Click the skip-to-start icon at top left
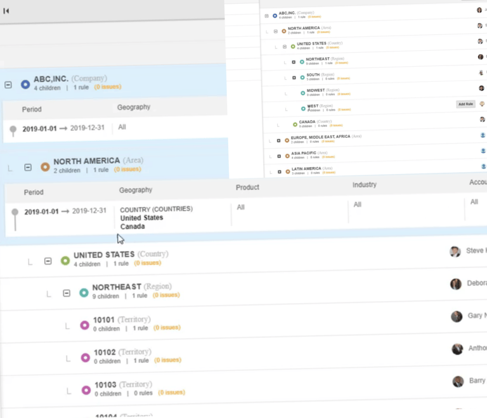Image resolution: width=487 pixels, height=418 pixels. coord(6,11)
